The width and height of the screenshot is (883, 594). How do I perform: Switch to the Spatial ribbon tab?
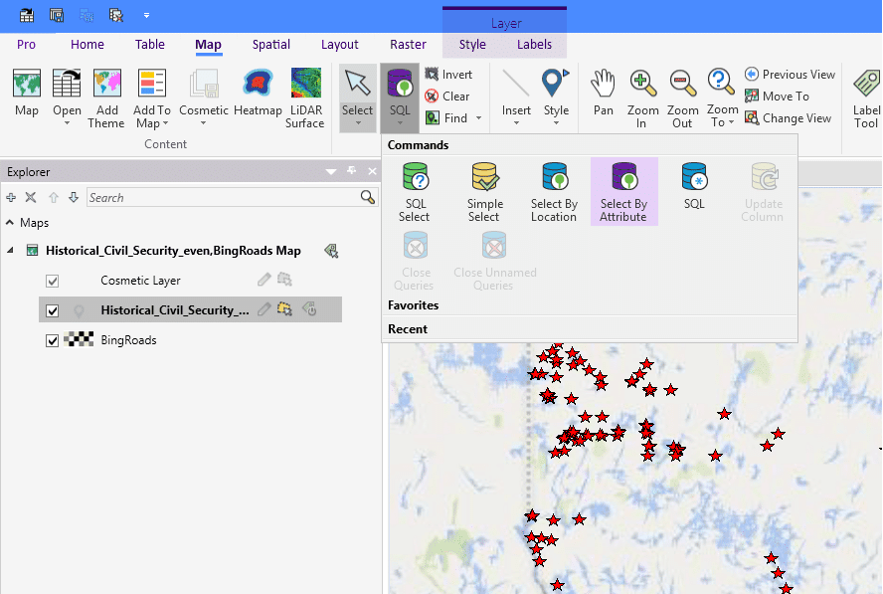point(270,45)
